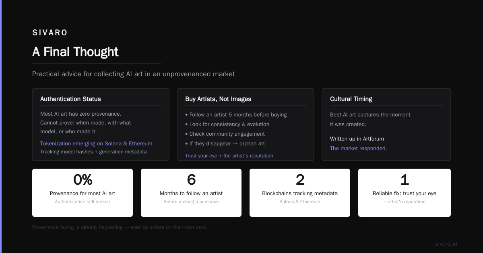
Task: Open the Authentication Status card
Action: click(101, 124)
